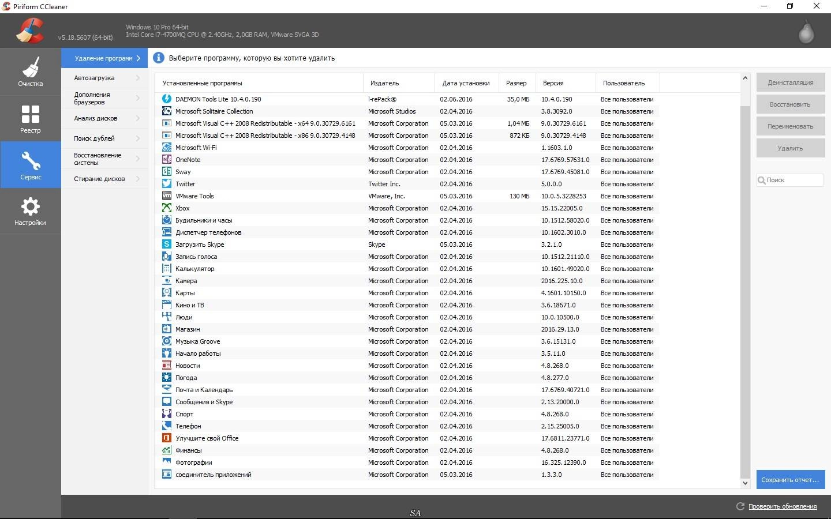The width and height of the screenshot is (831, 519).
Task: Open the Очистка cleaner section
Action: click(x=30, y=72)
